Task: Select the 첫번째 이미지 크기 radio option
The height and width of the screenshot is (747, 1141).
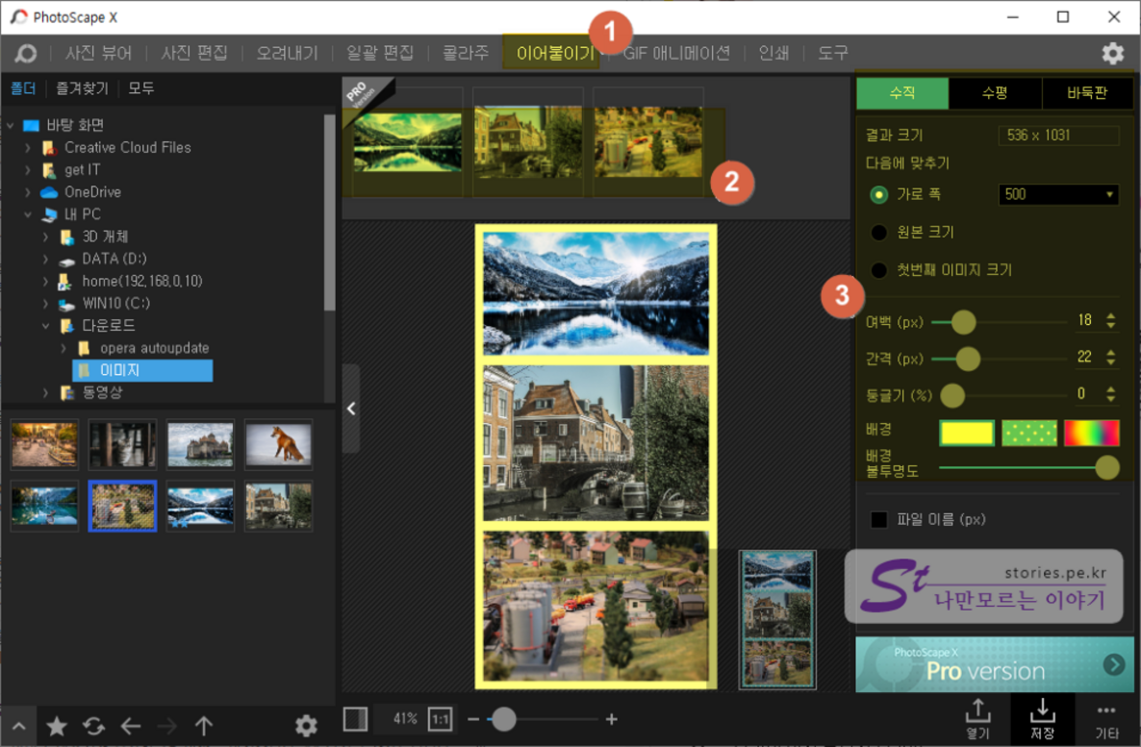Action: point(878,270)
